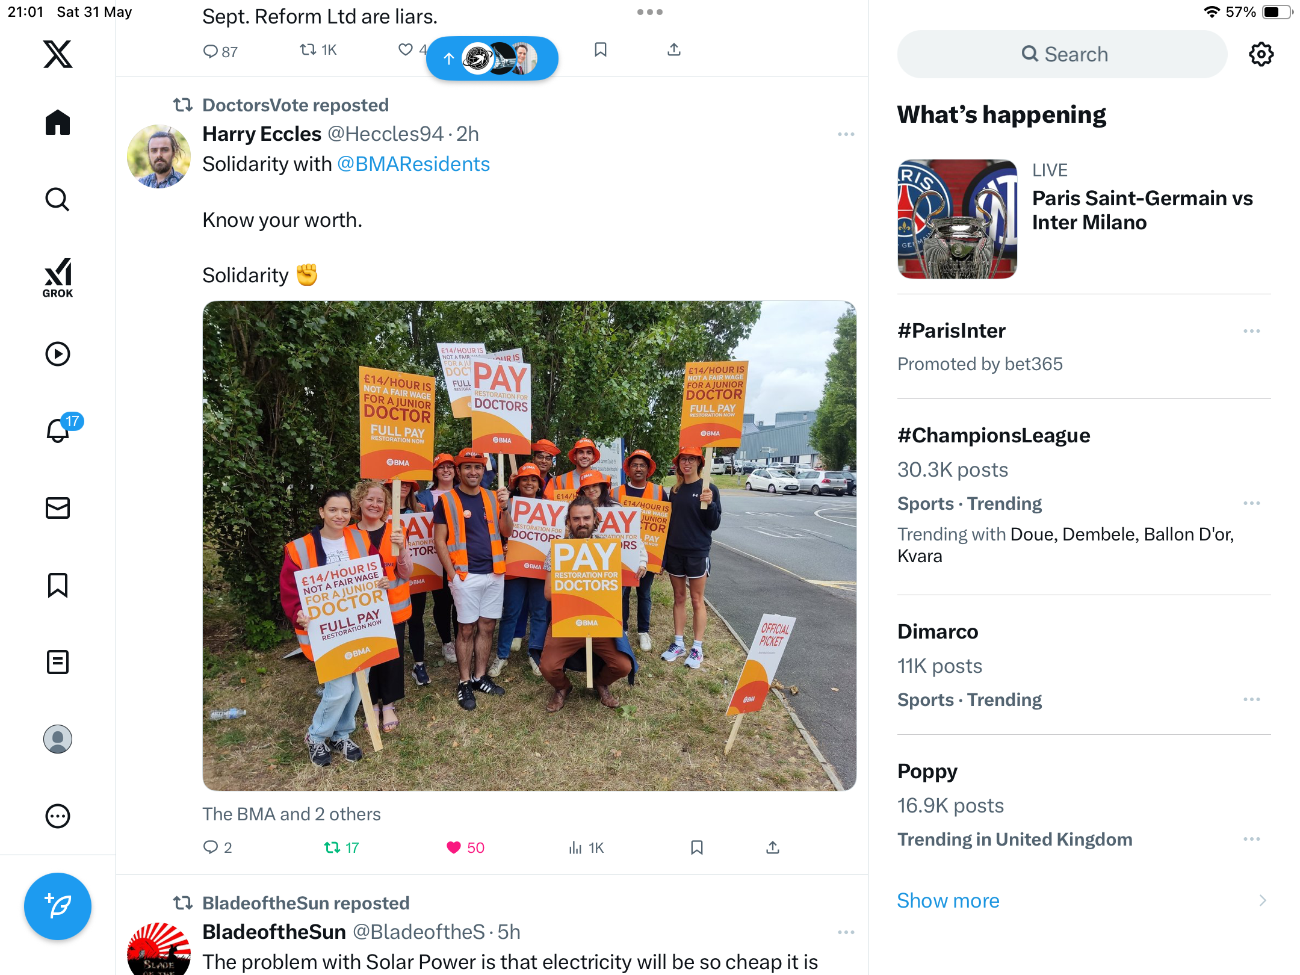Open Bookmarks in the left sidebar

coord(58,585)
